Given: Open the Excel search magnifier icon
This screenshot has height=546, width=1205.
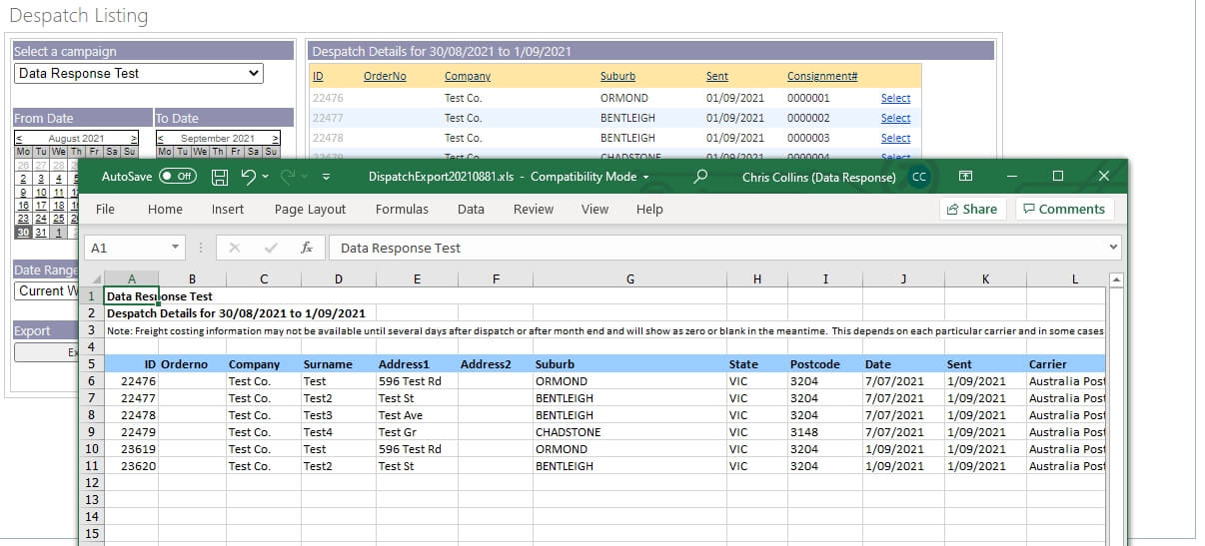Looking at the screenshot, I should 701,177.
